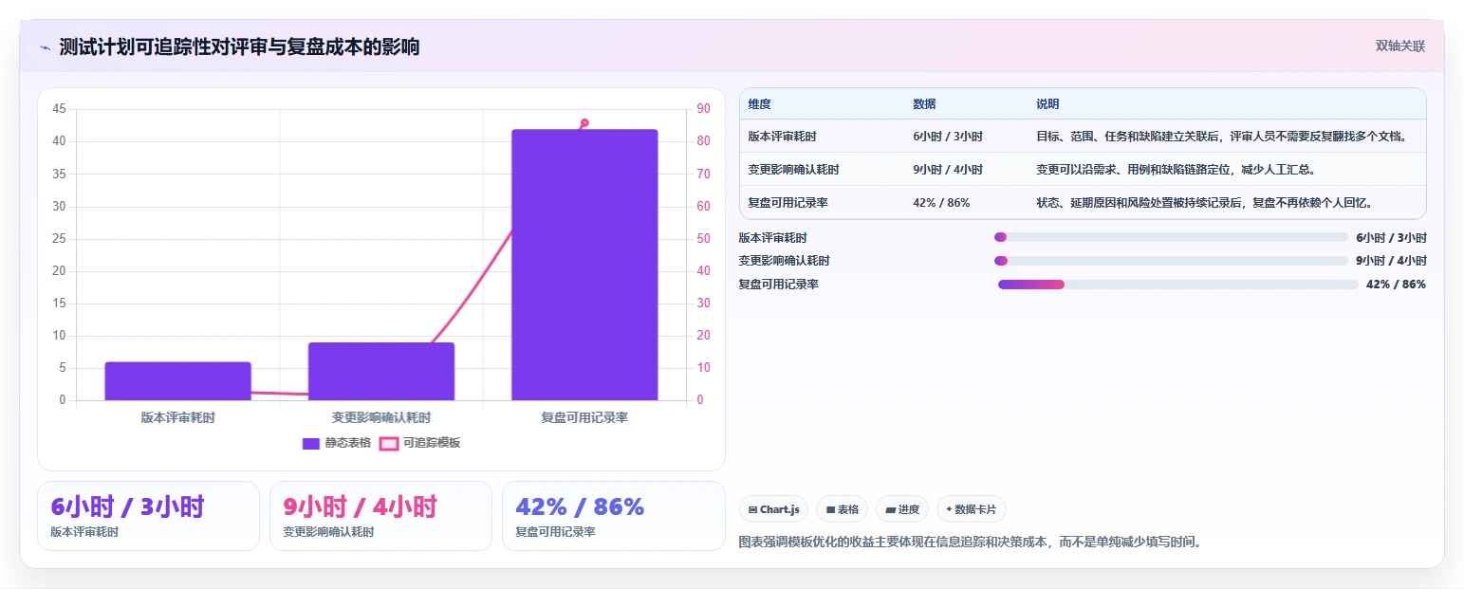Click the description starting 变更可以沿需求
The image size is (1464, 589).
point(1176,170)
